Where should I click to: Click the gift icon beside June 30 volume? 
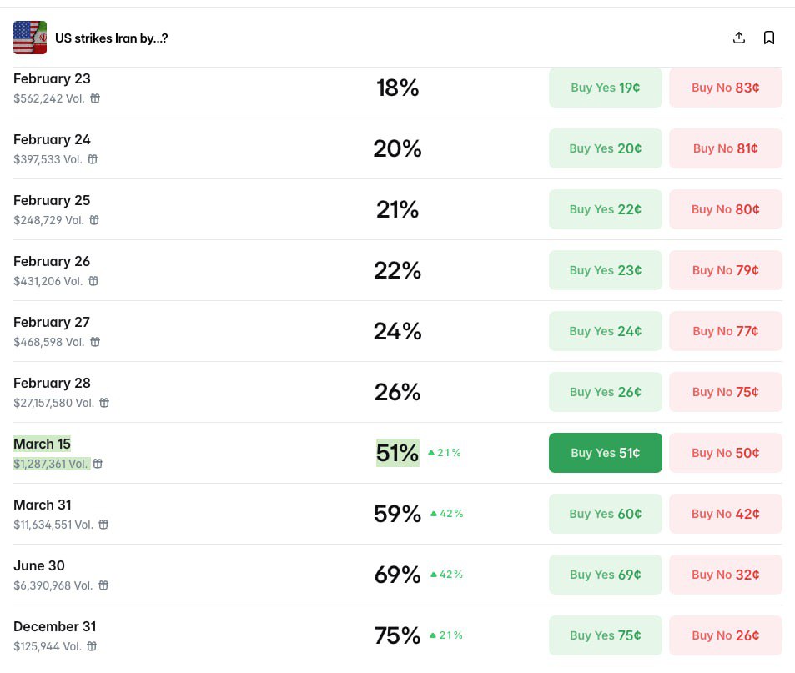pyautogui.click(x=103, y=585)
